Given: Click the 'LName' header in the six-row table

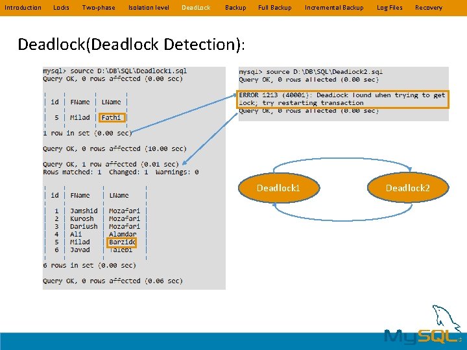Looking at the screenshot, I should (x=119, y=196).
